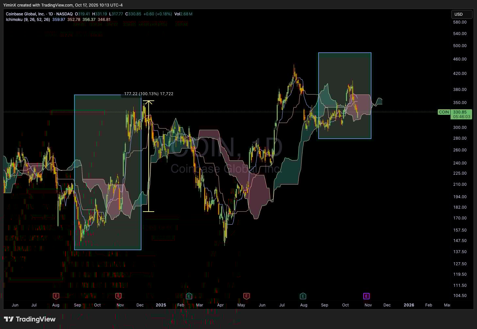Open the USD currency selector
The width and height of the screenshot is (477, 329).
pyautogui.click(x=462, y=14)
